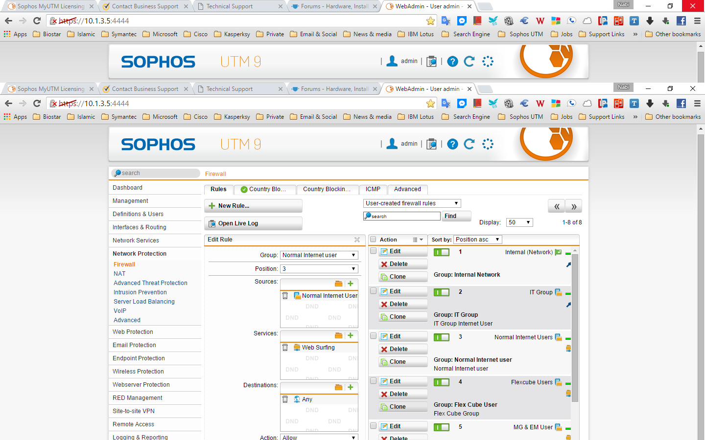Screen dimensions: 705x440
Task: Open the Country Blockin... exceptions tab
Action: coord(327,189)
